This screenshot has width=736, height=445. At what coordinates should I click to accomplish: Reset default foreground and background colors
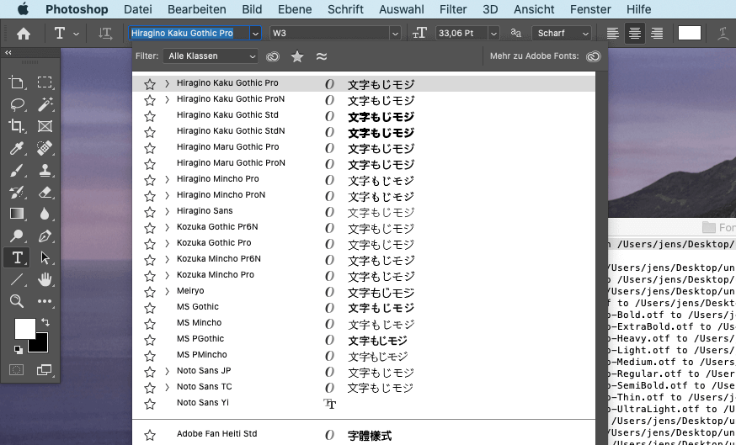pos(18,350)
